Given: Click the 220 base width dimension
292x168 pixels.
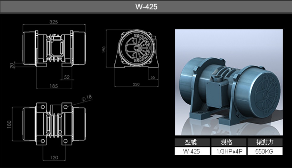Looking at the screenshot, I should coord(136,84).
